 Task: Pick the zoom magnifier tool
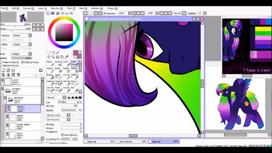click(53, 57)
